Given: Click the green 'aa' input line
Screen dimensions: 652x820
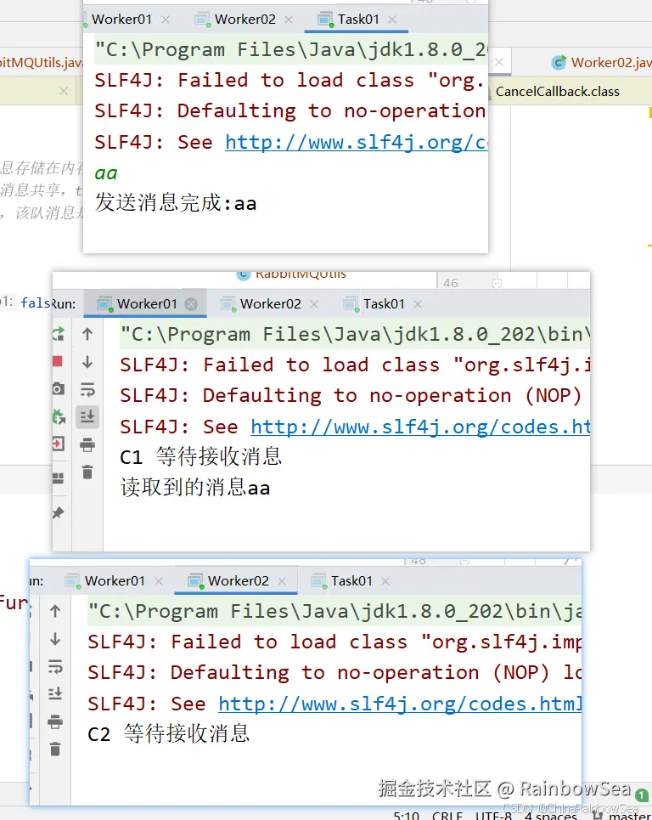Looking at the screenshot, I should click(x=106, y=173).
